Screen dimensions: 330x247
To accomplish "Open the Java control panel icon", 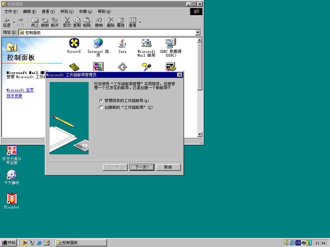I will point(122,43).
